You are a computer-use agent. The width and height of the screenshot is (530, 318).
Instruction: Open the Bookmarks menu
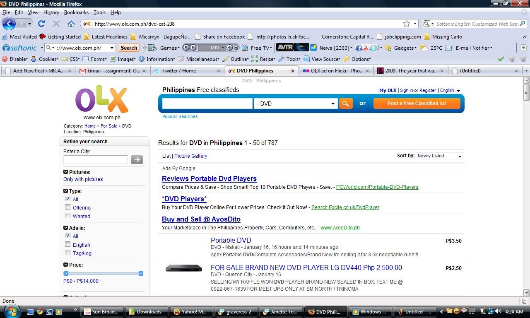76,12
